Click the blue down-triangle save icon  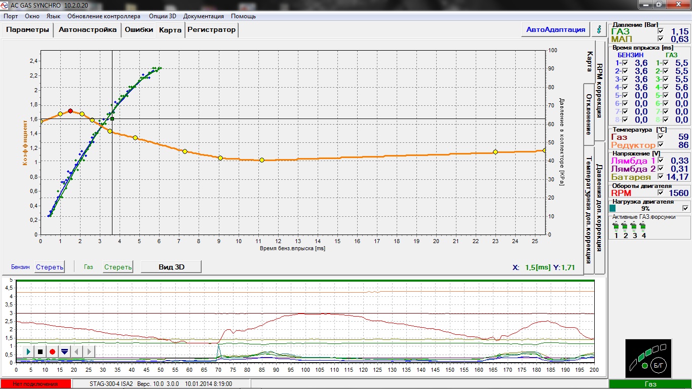(x=64, y=352)
